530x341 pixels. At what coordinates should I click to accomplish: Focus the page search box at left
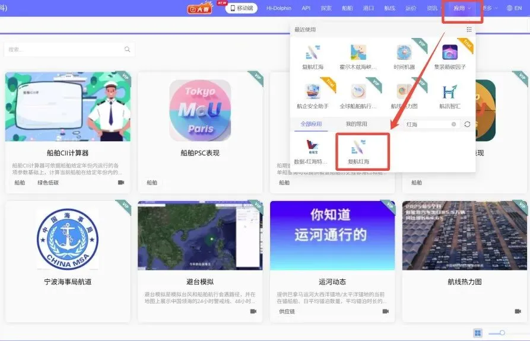tap(69, 50)
